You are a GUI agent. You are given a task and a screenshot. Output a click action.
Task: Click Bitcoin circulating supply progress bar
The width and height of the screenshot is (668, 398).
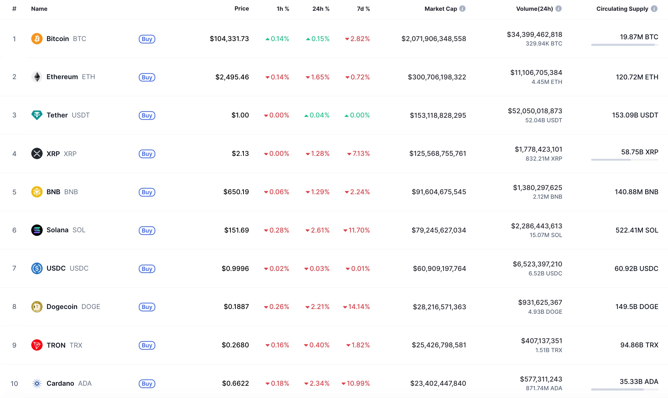(624, 45)
